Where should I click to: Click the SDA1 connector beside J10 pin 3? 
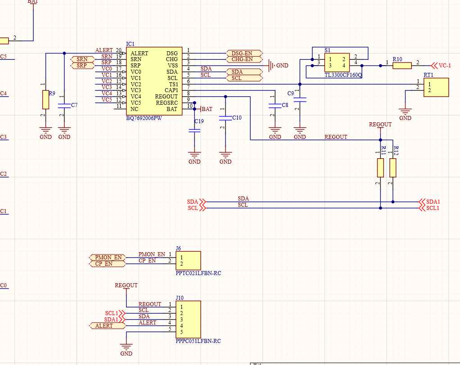[x=115, y=319]
